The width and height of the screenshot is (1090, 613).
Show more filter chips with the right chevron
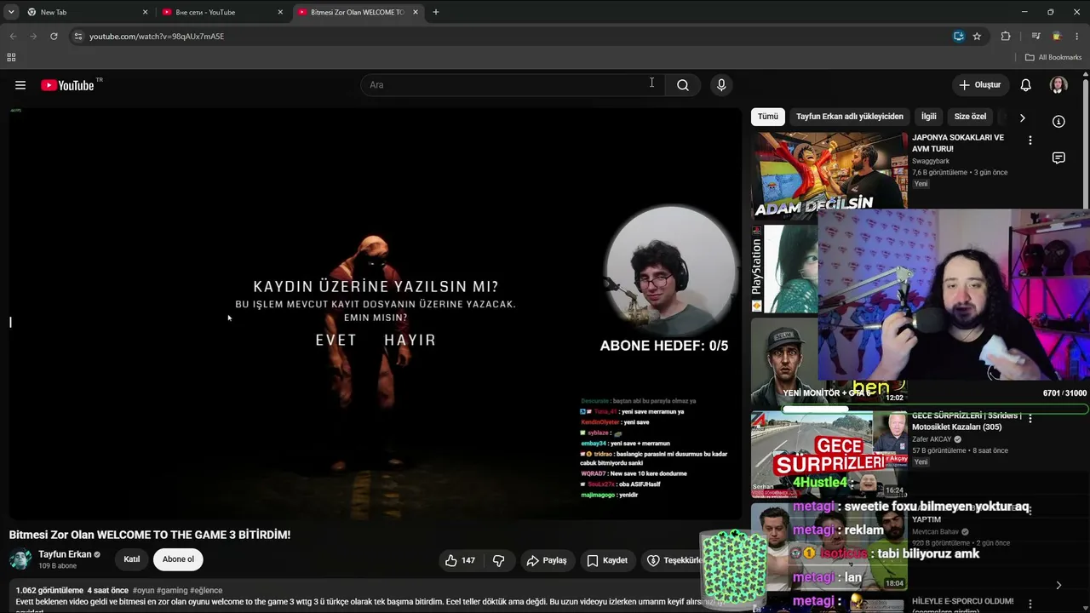[1023, 117]
